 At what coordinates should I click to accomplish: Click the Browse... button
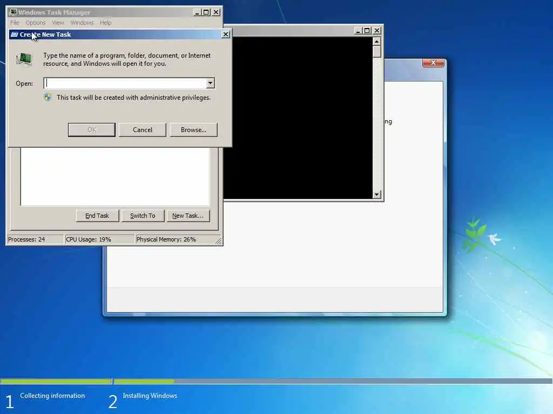pos(194,130)
